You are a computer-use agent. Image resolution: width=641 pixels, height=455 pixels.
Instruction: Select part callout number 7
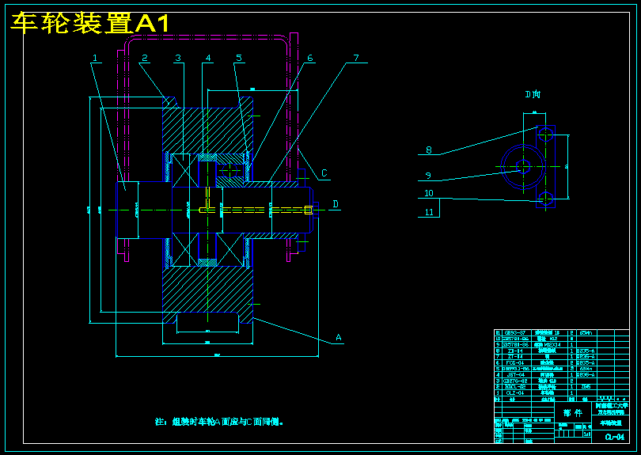tap(356, 58)
